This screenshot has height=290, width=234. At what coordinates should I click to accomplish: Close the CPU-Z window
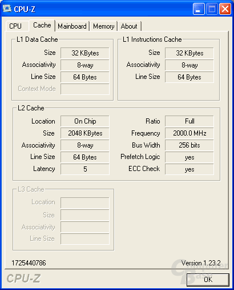click(x=225, y=9)
